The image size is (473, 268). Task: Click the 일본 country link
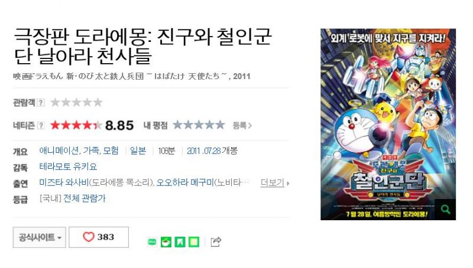pos(138,151)
